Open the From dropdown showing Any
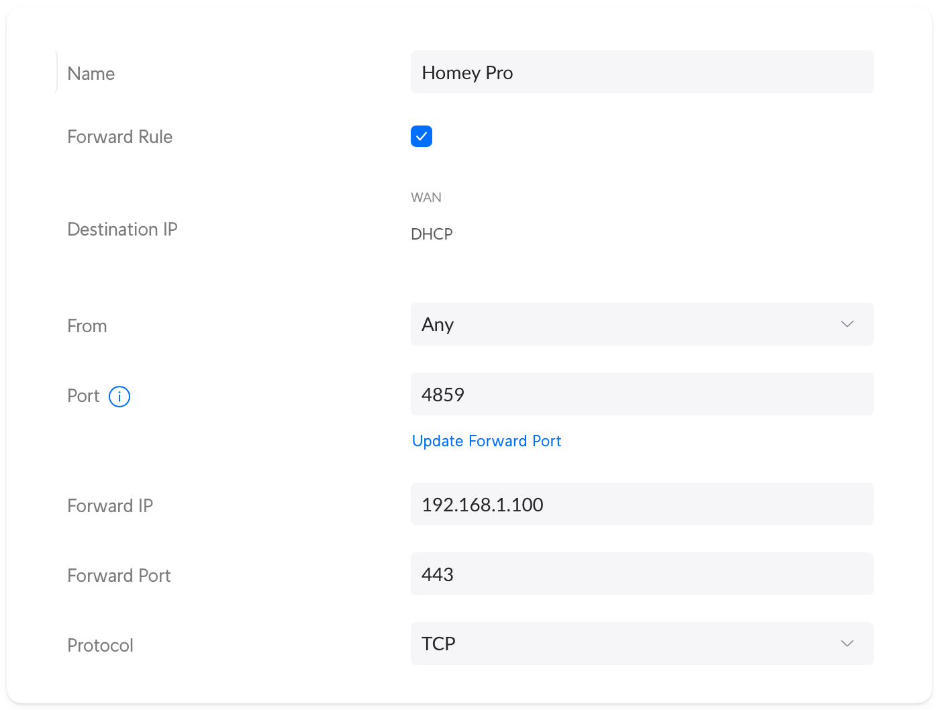Image resolution: width=939 pixels, height=710 pixels. click(642, 324)
